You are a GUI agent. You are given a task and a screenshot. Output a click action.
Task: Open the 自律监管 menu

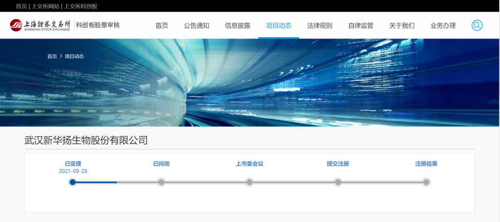pyautogui.click(x=361, y=26)
